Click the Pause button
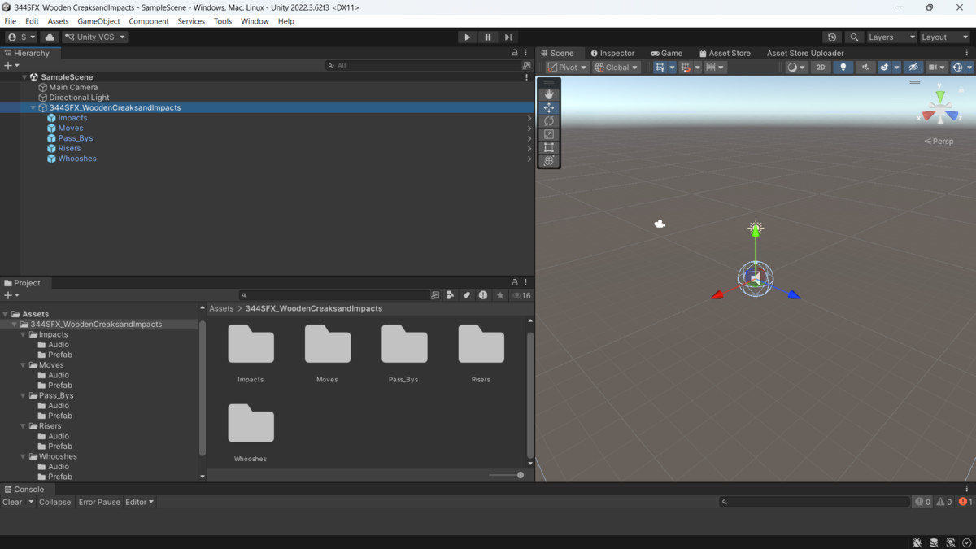 click(488, 37)
